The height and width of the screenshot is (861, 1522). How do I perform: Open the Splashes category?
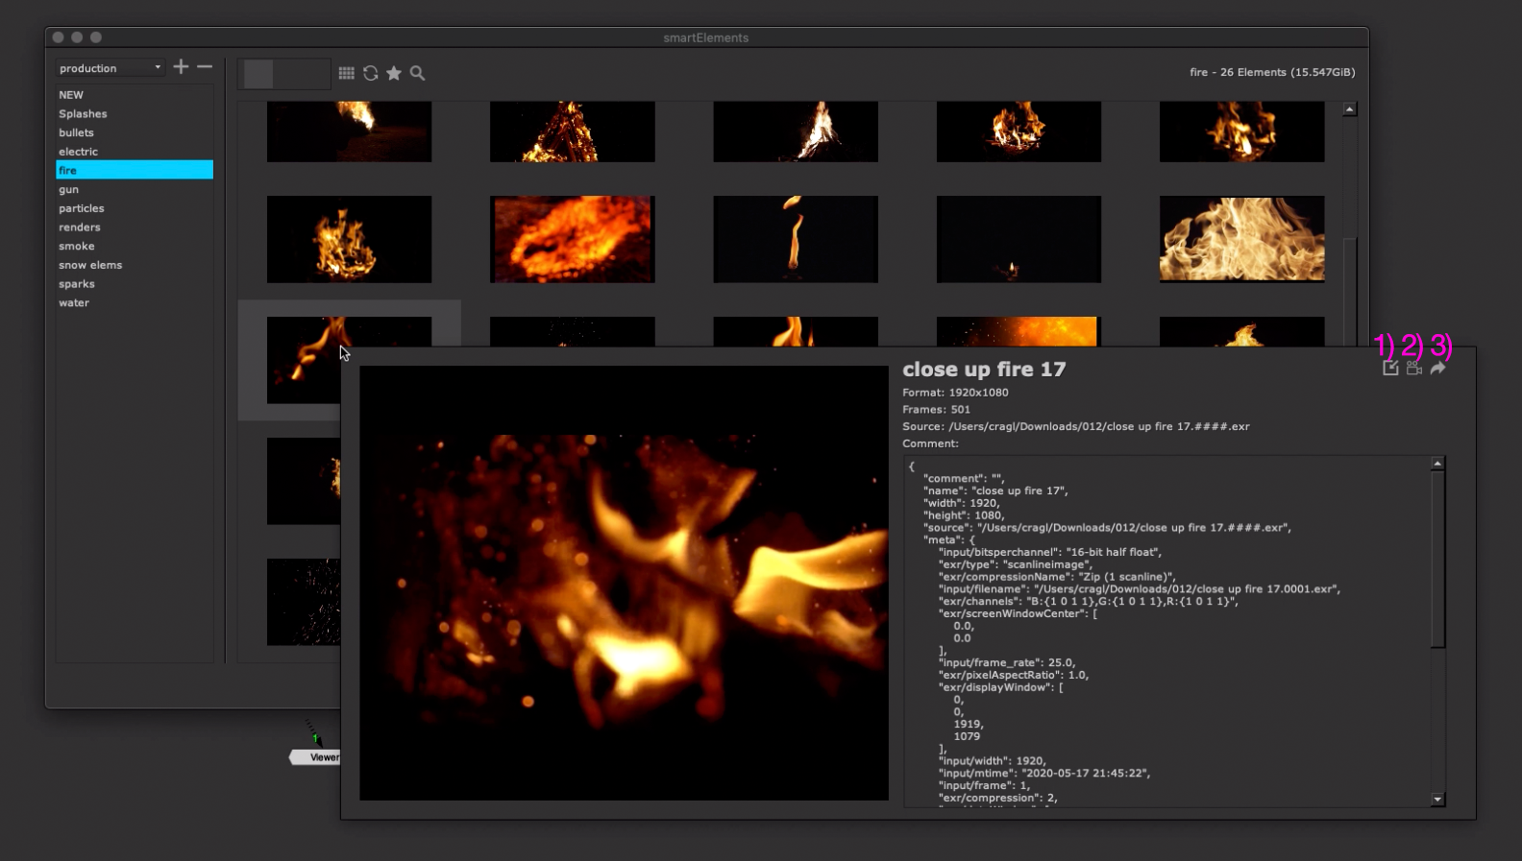pyautogui.click(x=83, y=113)
